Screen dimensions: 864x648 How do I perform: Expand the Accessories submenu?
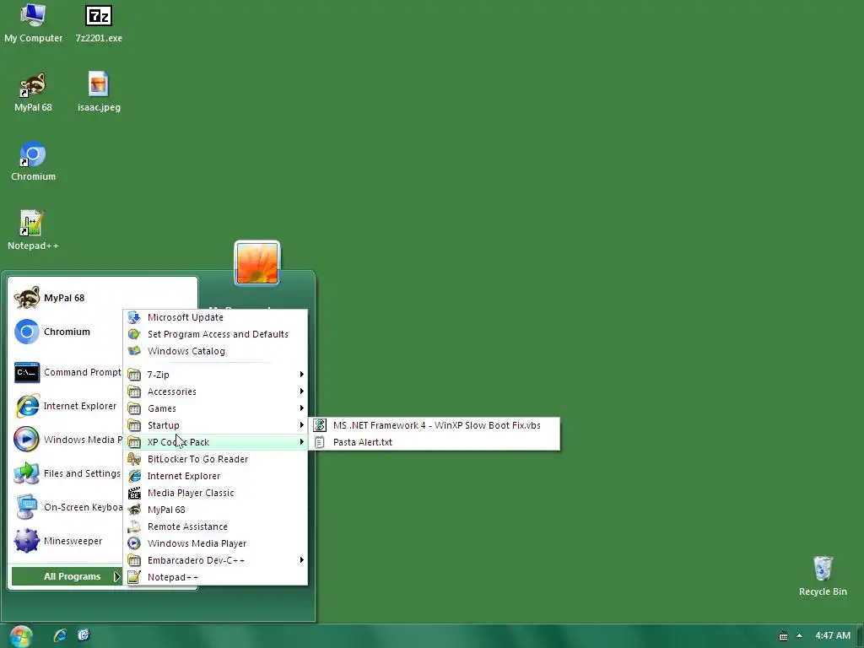(x=215, y=391)
